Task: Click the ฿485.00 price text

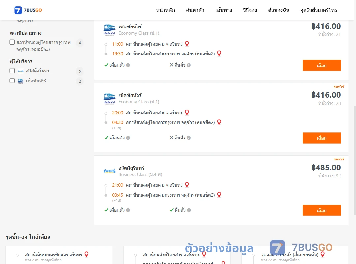Action: click(x=326, y=168)
